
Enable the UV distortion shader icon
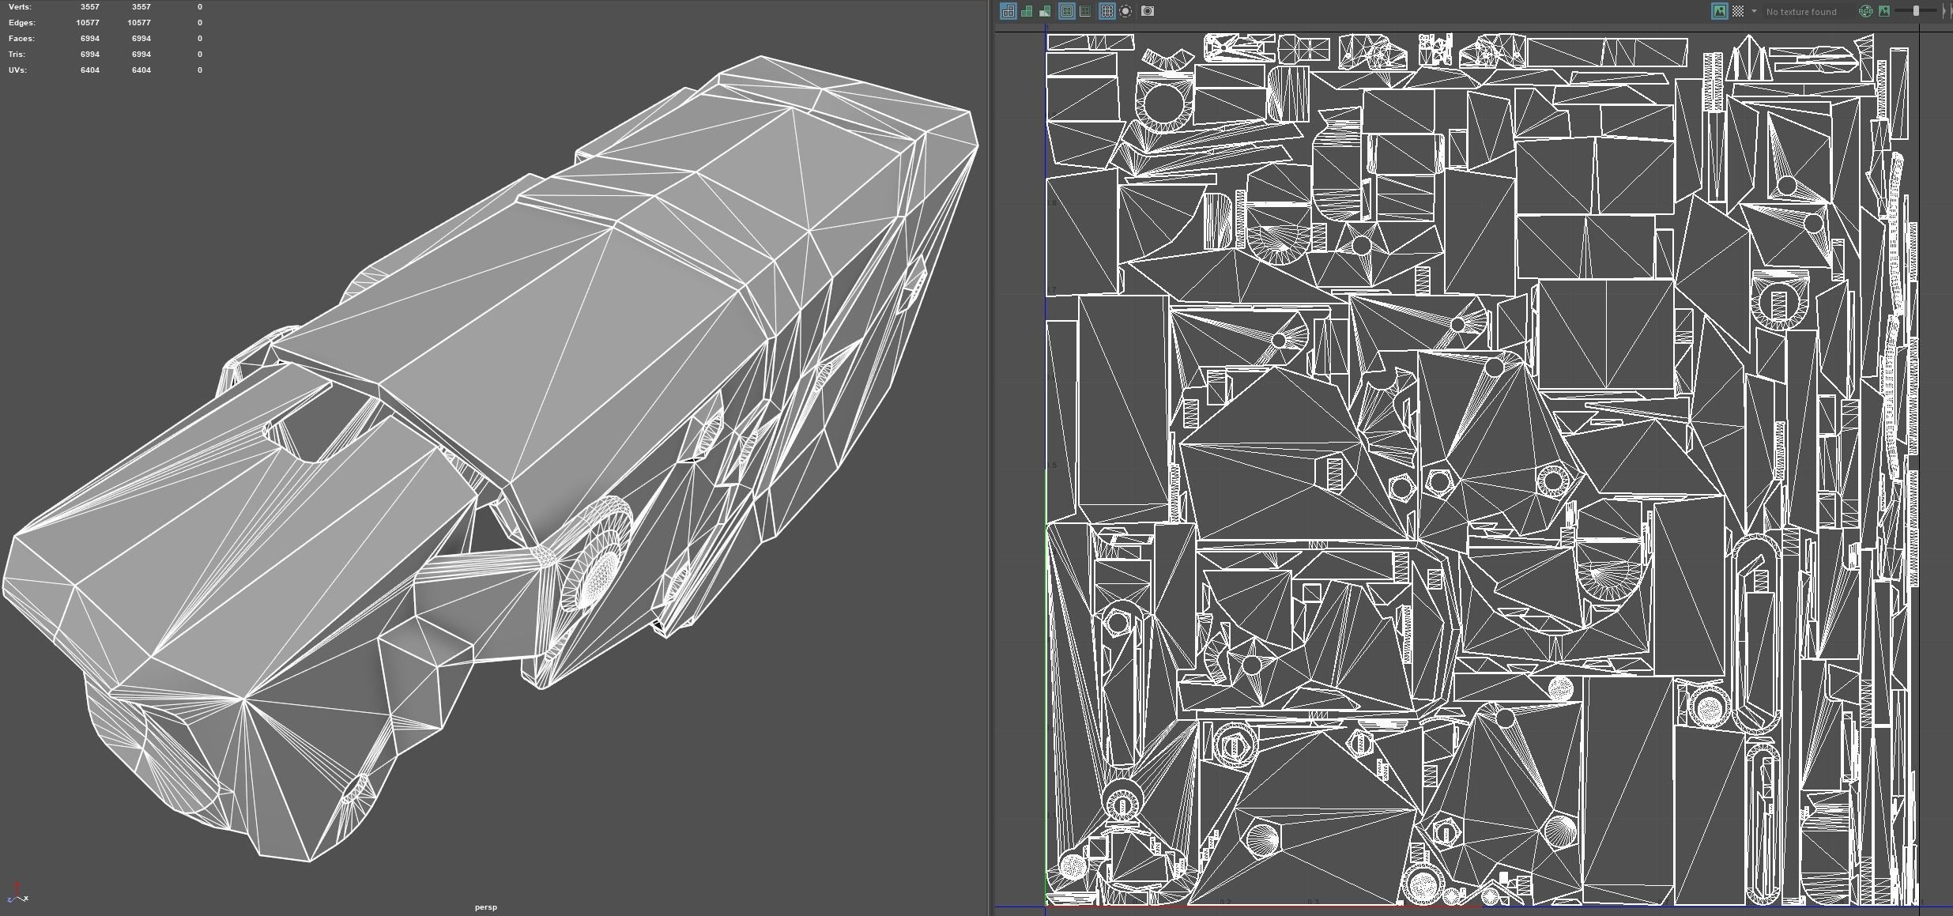(1045, 11)
